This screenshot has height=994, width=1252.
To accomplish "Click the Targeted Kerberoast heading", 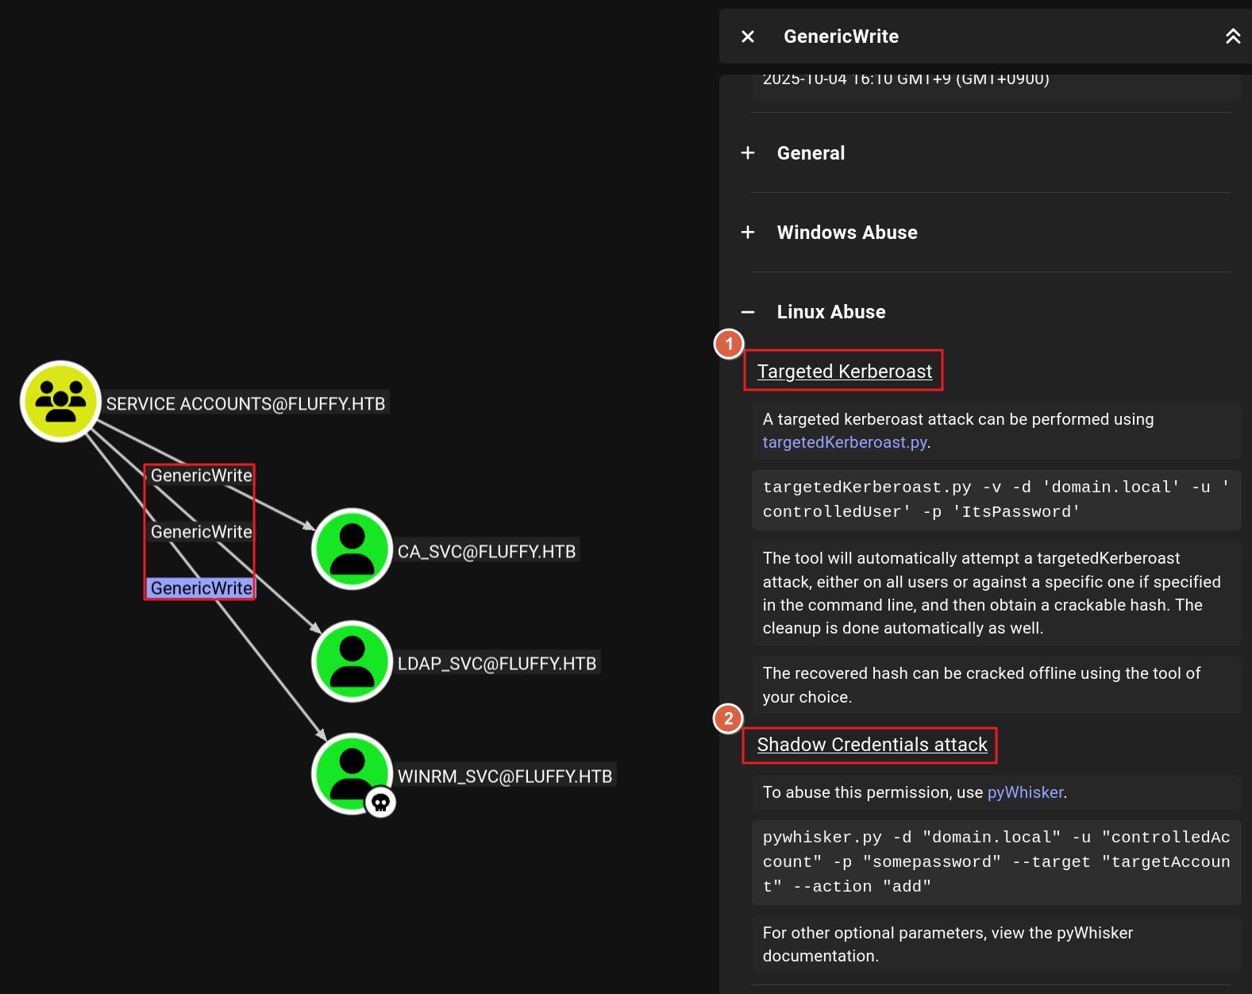I will click(x=844, y=372).
